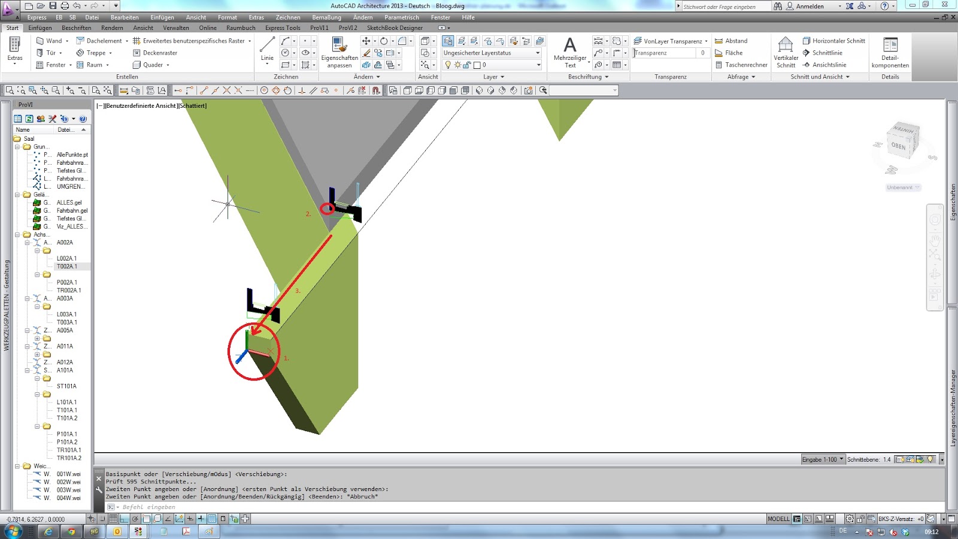Open the Datei menu
Screen dimensions: 958x539
coord(92,17)
